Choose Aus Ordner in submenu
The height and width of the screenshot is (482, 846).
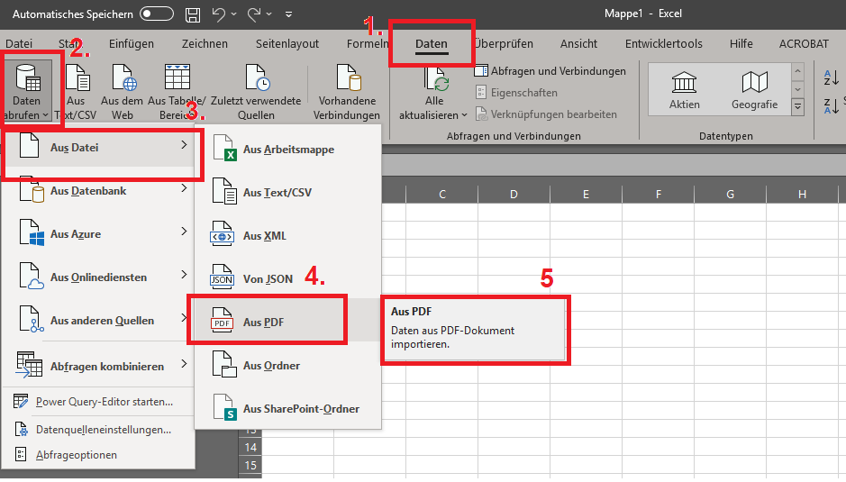[288, 366]
